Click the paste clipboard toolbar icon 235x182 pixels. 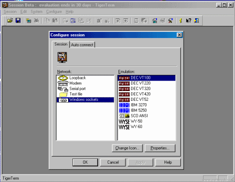[x=55, y=21]
